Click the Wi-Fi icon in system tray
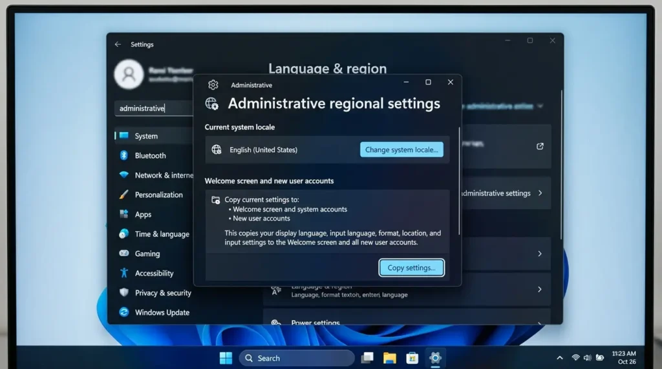 575,357
